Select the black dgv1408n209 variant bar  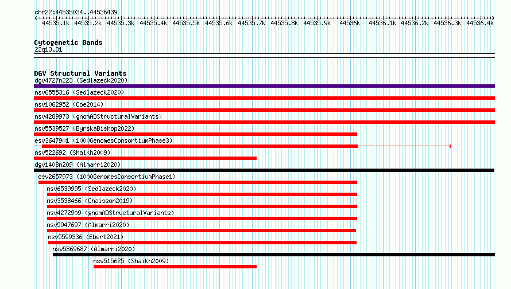click(264, 170)
